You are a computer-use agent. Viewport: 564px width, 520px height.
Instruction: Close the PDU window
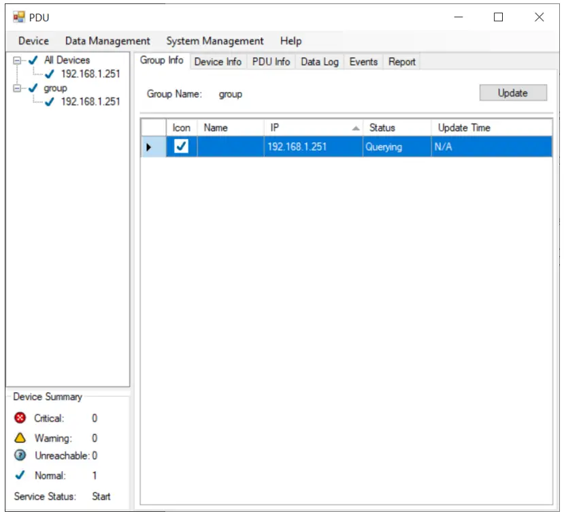(540, 17)
